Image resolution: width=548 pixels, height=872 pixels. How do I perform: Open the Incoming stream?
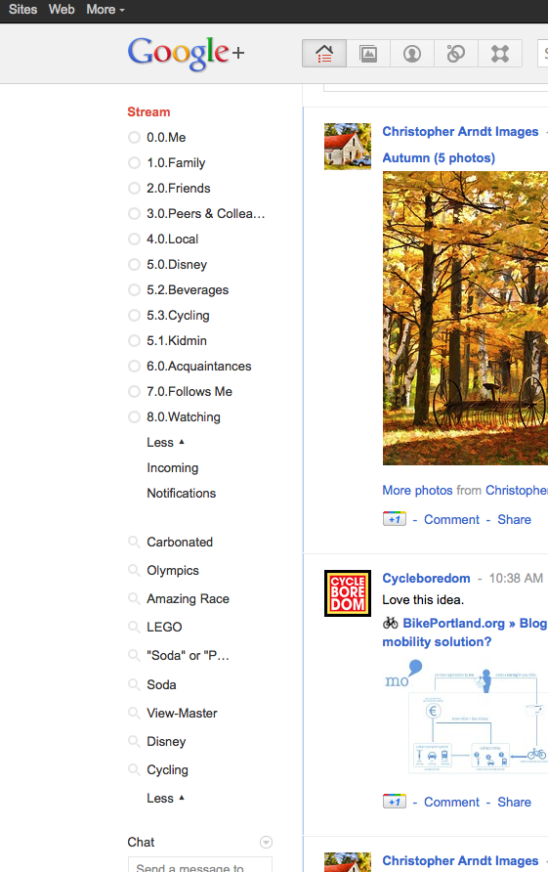[172, 467]
